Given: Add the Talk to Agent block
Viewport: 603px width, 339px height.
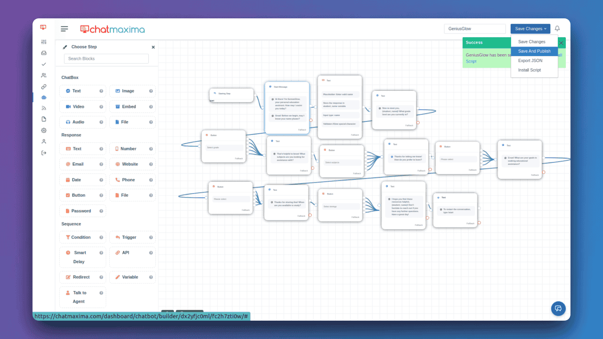Looking at the screenshot, I should (83, 297).
